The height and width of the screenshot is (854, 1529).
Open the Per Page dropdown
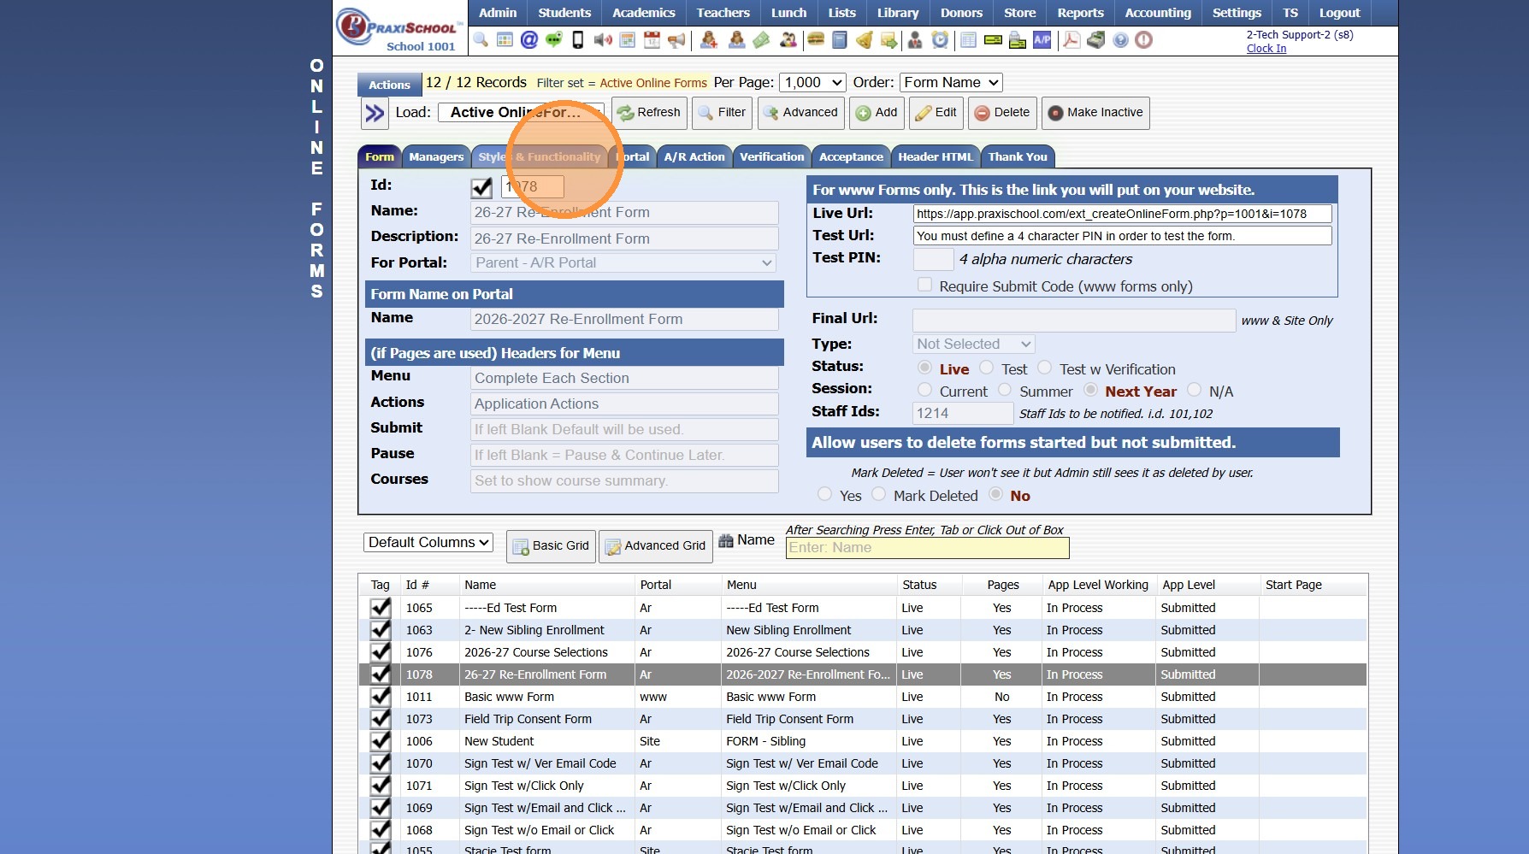tap(813, 82)
